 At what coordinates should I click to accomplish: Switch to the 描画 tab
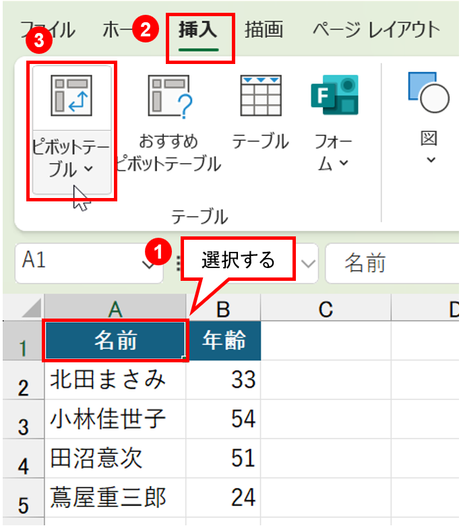coord(264,30)
